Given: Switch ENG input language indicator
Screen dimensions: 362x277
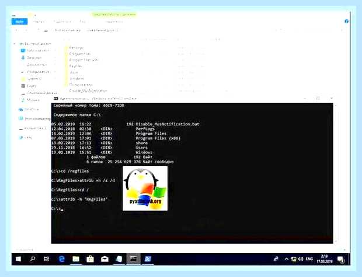Looking at the screenshot, I should coord(309,260).
